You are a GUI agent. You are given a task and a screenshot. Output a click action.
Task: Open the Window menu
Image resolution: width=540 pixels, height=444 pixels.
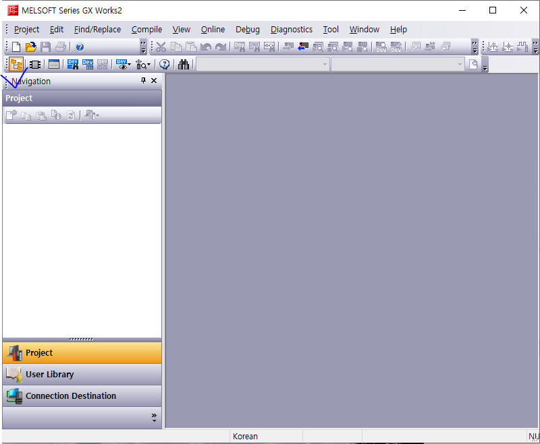[364, 30]
